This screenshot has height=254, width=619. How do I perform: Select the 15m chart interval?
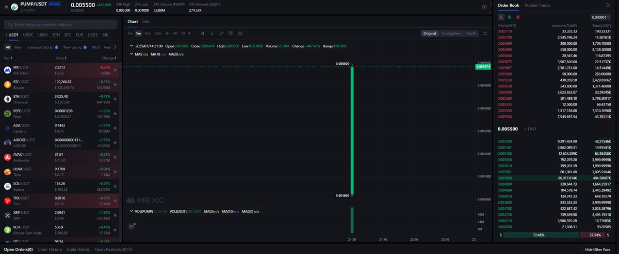pyautogui.click(x=148, y=33)
